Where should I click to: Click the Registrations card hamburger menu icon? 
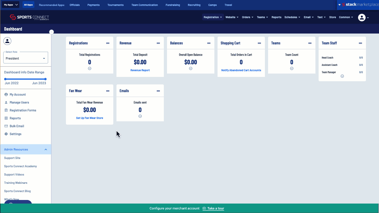pyautogui.click(x=108, y=43)
